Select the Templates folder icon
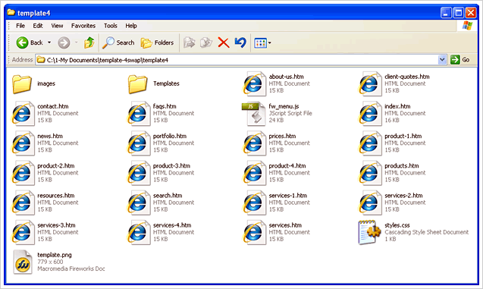This screenshot has width=483, height=289. (x=138, y=83)
